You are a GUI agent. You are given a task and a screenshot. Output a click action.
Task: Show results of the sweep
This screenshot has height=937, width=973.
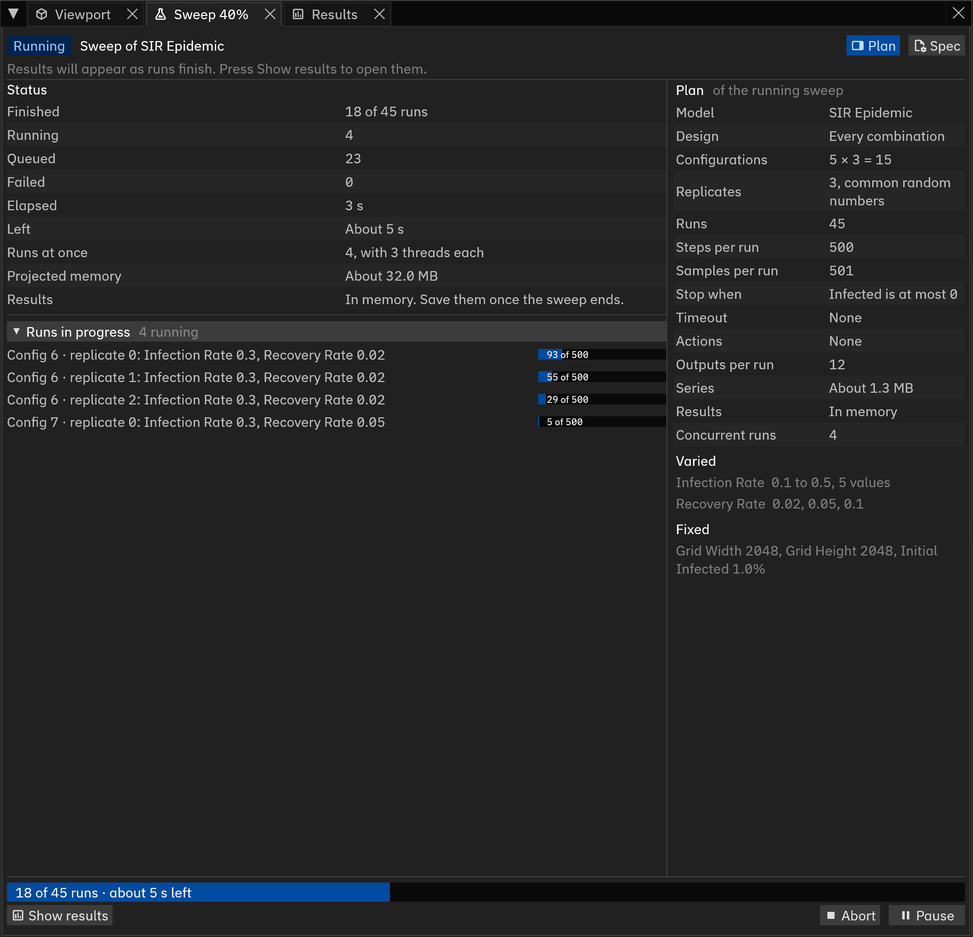pos(60,916)
